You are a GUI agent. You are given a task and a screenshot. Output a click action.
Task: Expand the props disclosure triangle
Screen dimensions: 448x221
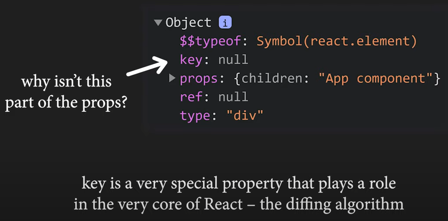click(172, 78)
